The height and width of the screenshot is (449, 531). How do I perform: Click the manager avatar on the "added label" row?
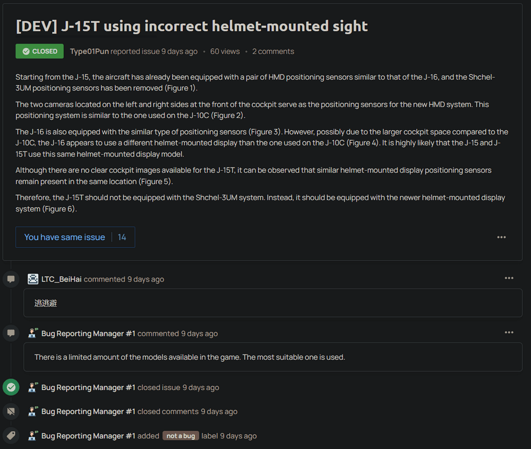click(x=33, y=436)
